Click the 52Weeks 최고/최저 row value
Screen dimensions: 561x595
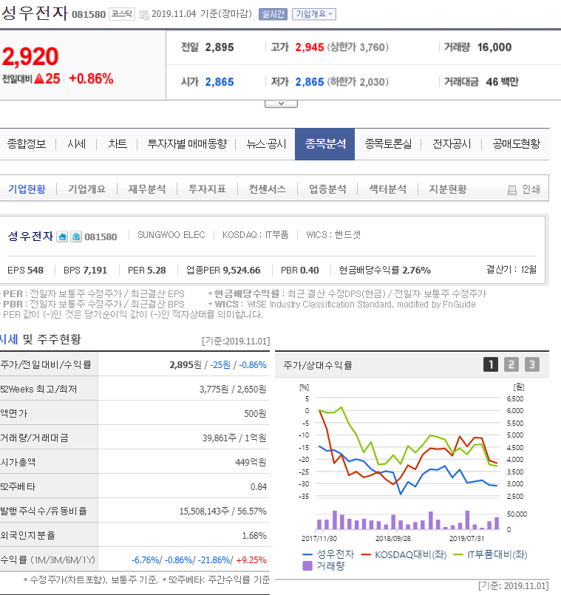coord(233,390)
